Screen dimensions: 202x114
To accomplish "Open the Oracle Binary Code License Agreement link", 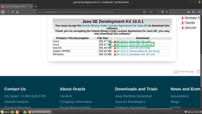I will coord(115,25).
